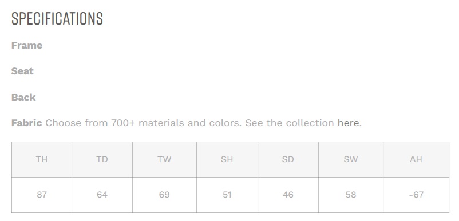Open the fabric collection 'here' link
459x221 pixels.
coord(348,123)
